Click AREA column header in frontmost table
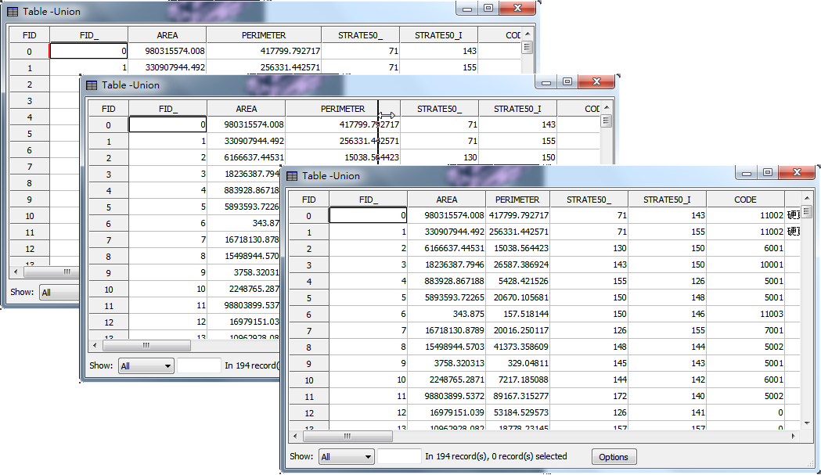 click(446, 200)
